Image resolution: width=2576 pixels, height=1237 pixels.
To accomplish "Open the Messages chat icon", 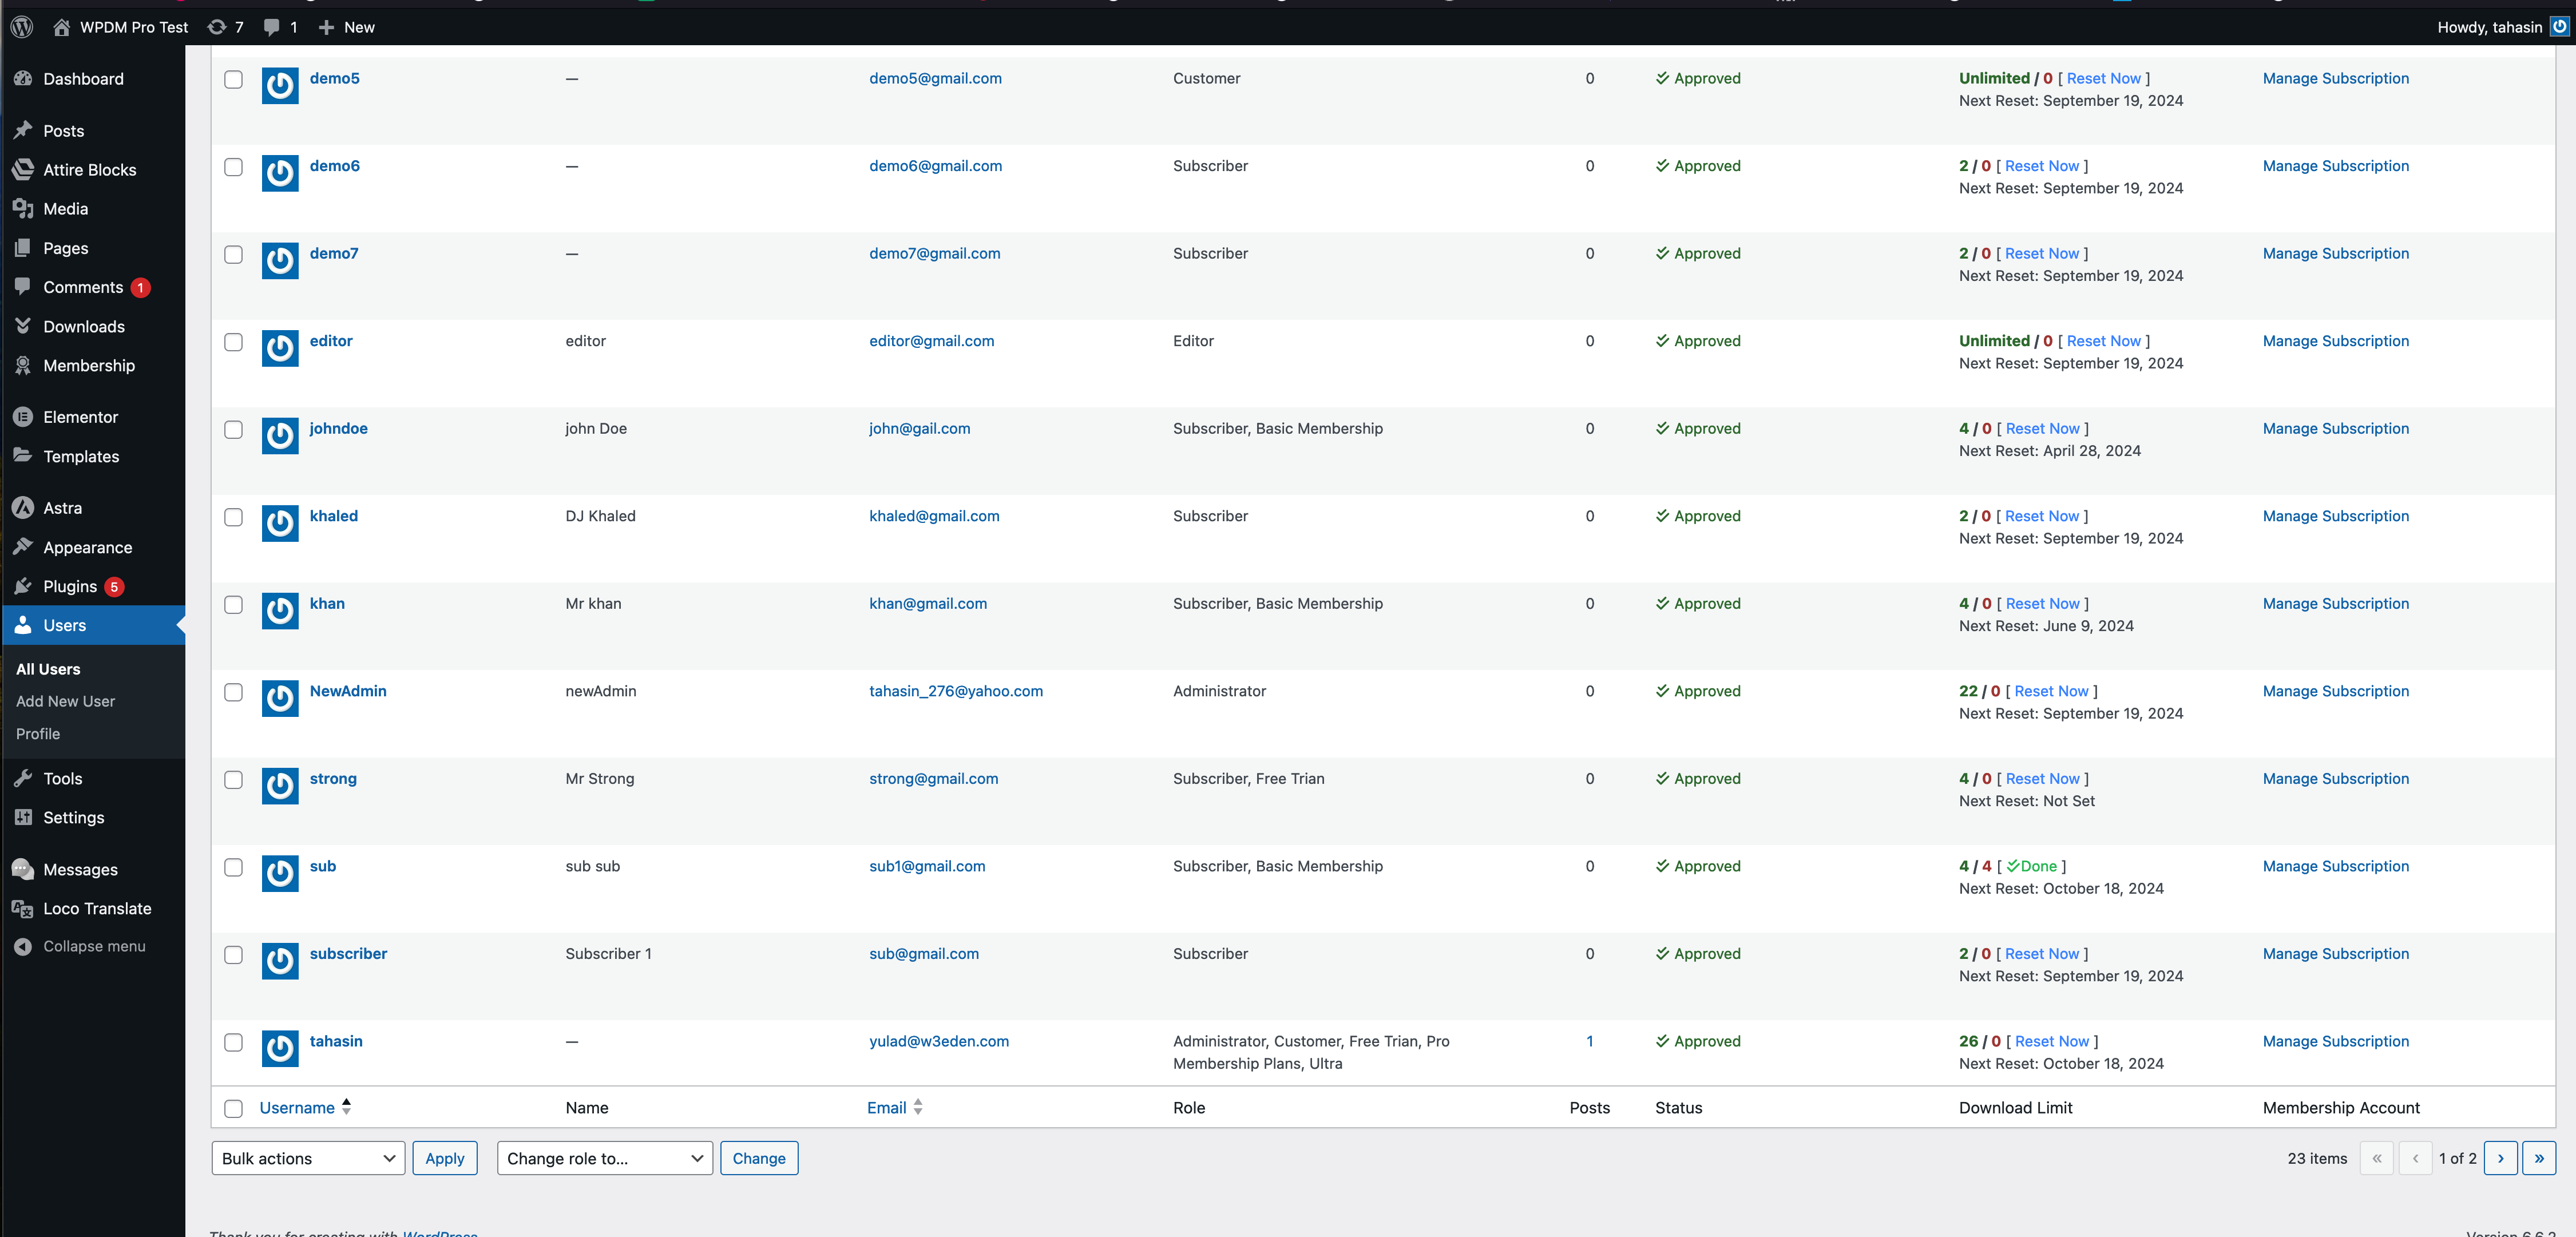I will click(x=23, y=869).
